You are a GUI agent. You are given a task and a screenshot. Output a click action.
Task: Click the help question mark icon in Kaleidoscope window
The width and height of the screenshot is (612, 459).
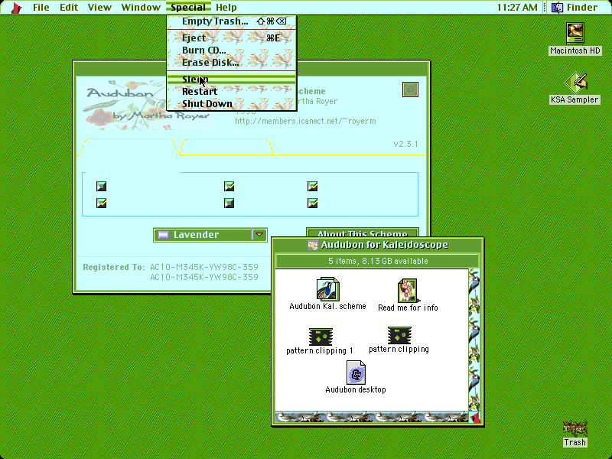410,90
